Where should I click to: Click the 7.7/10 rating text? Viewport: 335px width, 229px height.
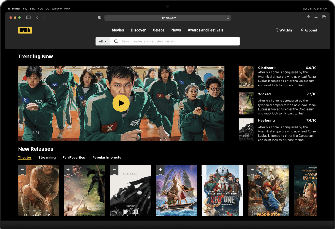click(312, 94)
